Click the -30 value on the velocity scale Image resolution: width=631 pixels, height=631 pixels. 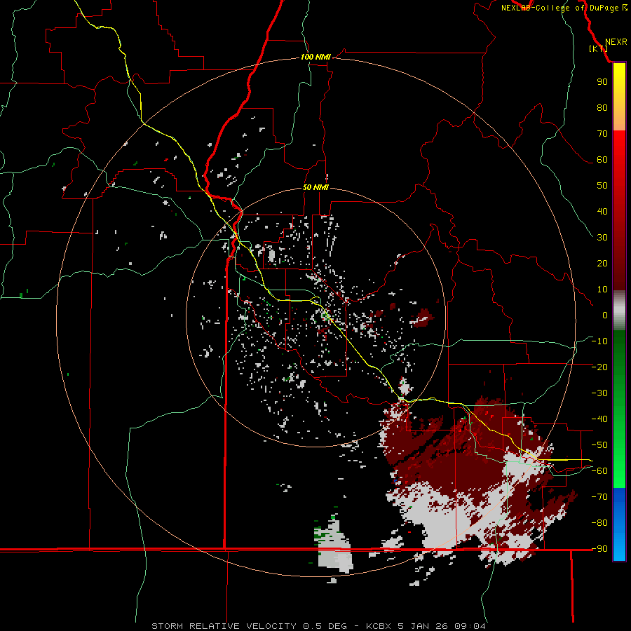tap(599, 393)
